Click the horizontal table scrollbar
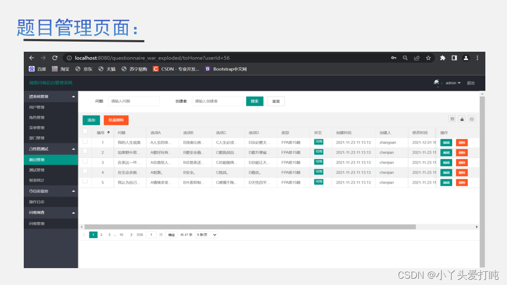The height and width of the screenshot is (285, 507). coord(250,227)
